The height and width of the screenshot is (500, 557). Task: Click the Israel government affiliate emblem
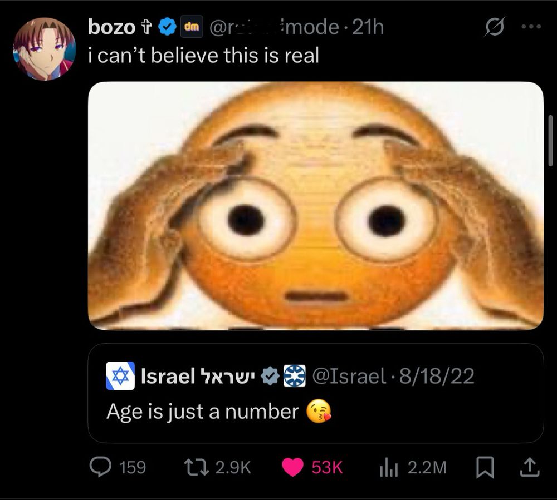click(295, 376)
